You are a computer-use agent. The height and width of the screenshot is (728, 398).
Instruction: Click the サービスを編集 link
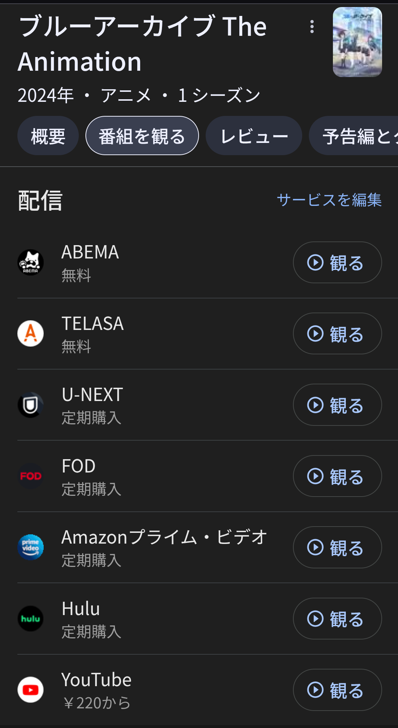click(x=329, y=200)
